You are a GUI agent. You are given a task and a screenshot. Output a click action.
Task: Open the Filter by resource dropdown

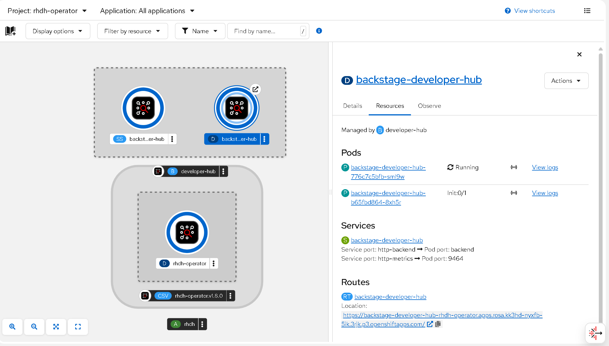click(133, 31)
